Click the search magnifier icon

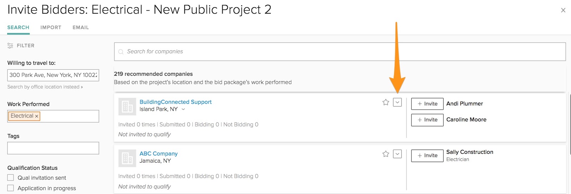121,52
